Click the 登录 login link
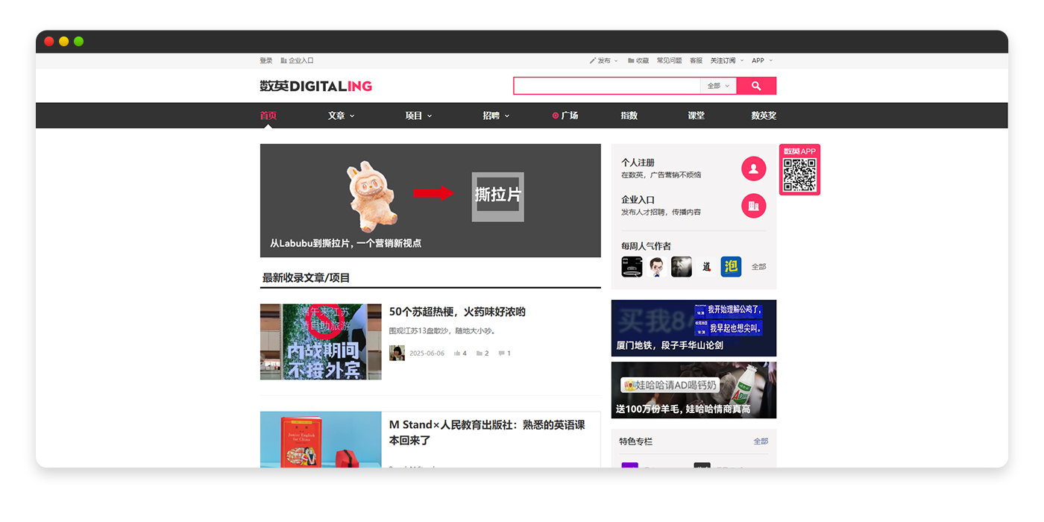This screenshot has width=1044, height=522. 266,60
